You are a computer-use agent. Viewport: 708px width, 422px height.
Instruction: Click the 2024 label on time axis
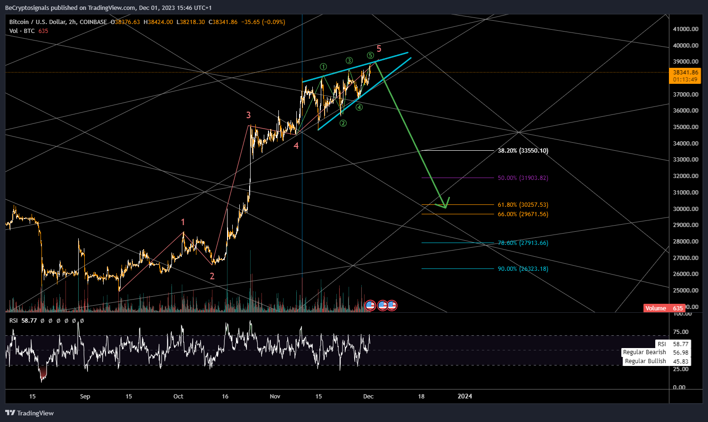[x=465, y=397]
